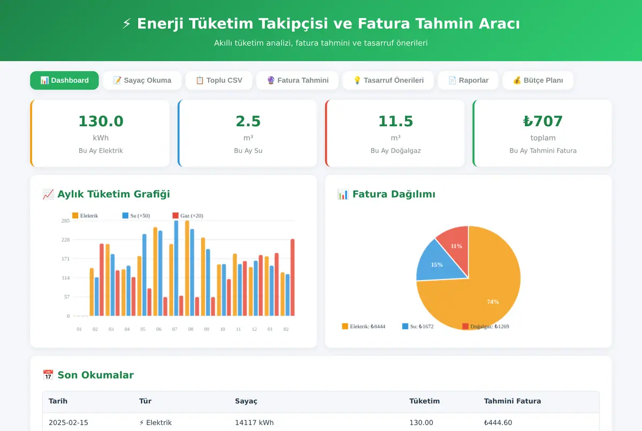Click the ₺444.60 invoice cell
The height and width of the screenshot is (431, 642).
click(x=498, y=422)
